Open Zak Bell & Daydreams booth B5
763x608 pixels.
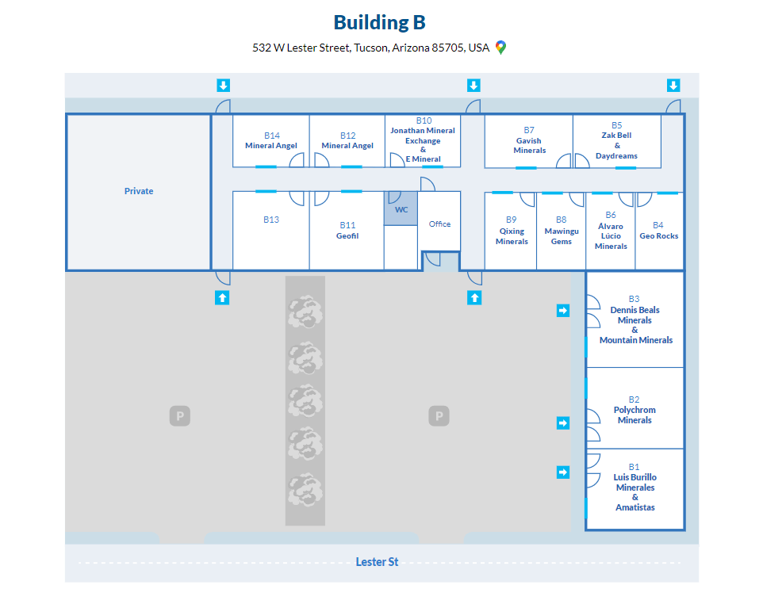point(616,141)
